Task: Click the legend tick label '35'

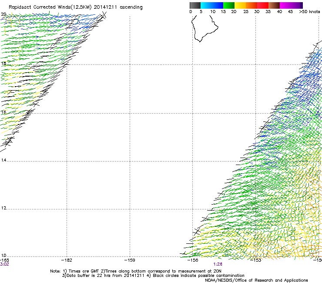Action: pyautogui.click(x=268, y=12)
